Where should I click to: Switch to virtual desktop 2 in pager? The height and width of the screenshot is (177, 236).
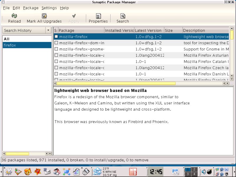tap(194, 169)
